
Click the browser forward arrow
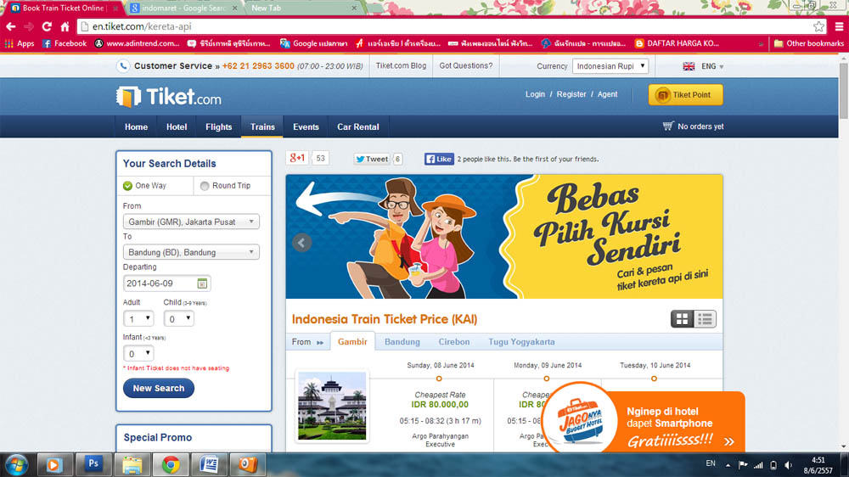pos(29,26)
